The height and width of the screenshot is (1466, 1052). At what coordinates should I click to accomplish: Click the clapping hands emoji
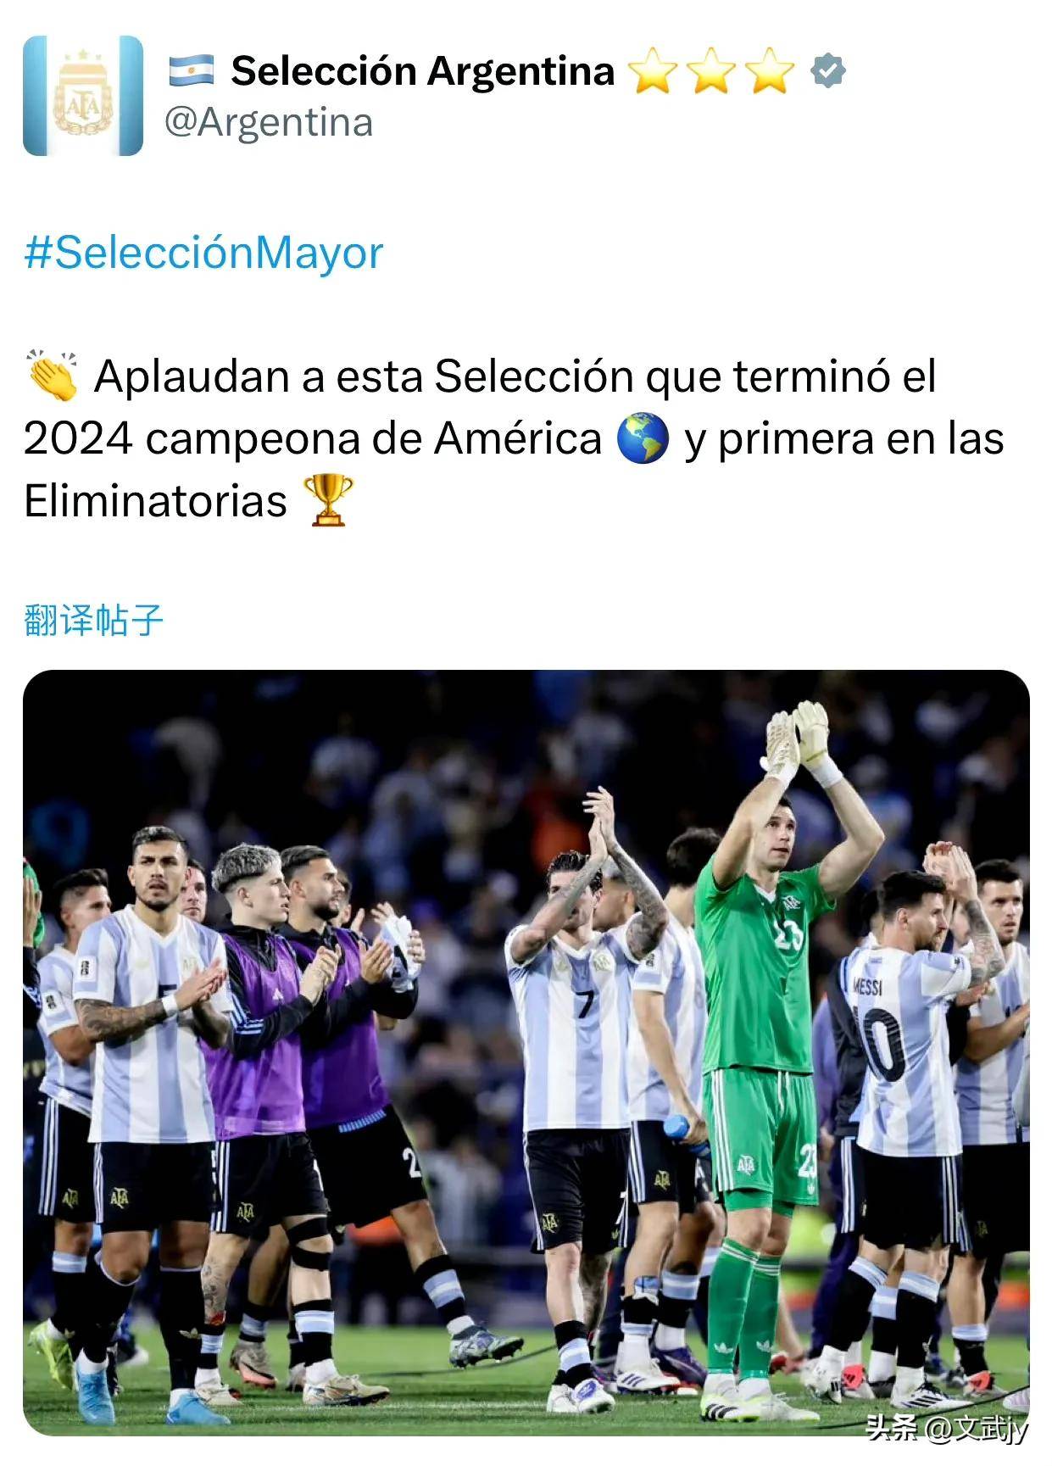pos(53,375)
